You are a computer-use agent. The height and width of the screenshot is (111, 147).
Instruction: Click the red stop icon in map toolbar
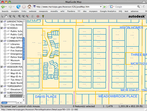pos(38,16)
